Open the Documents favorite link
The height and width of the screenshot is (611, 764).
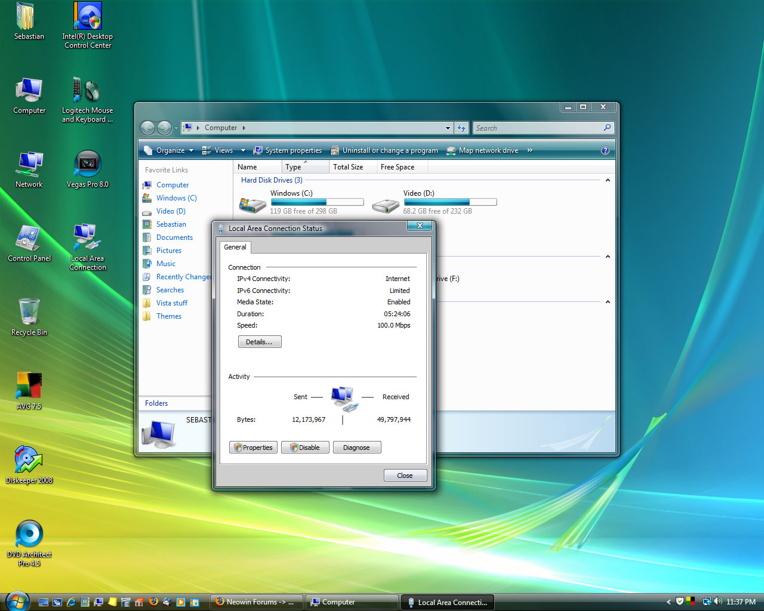174,237
